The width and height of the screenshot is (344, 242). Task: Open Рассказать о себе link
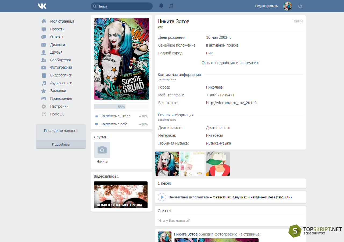[x=114, y=124]
